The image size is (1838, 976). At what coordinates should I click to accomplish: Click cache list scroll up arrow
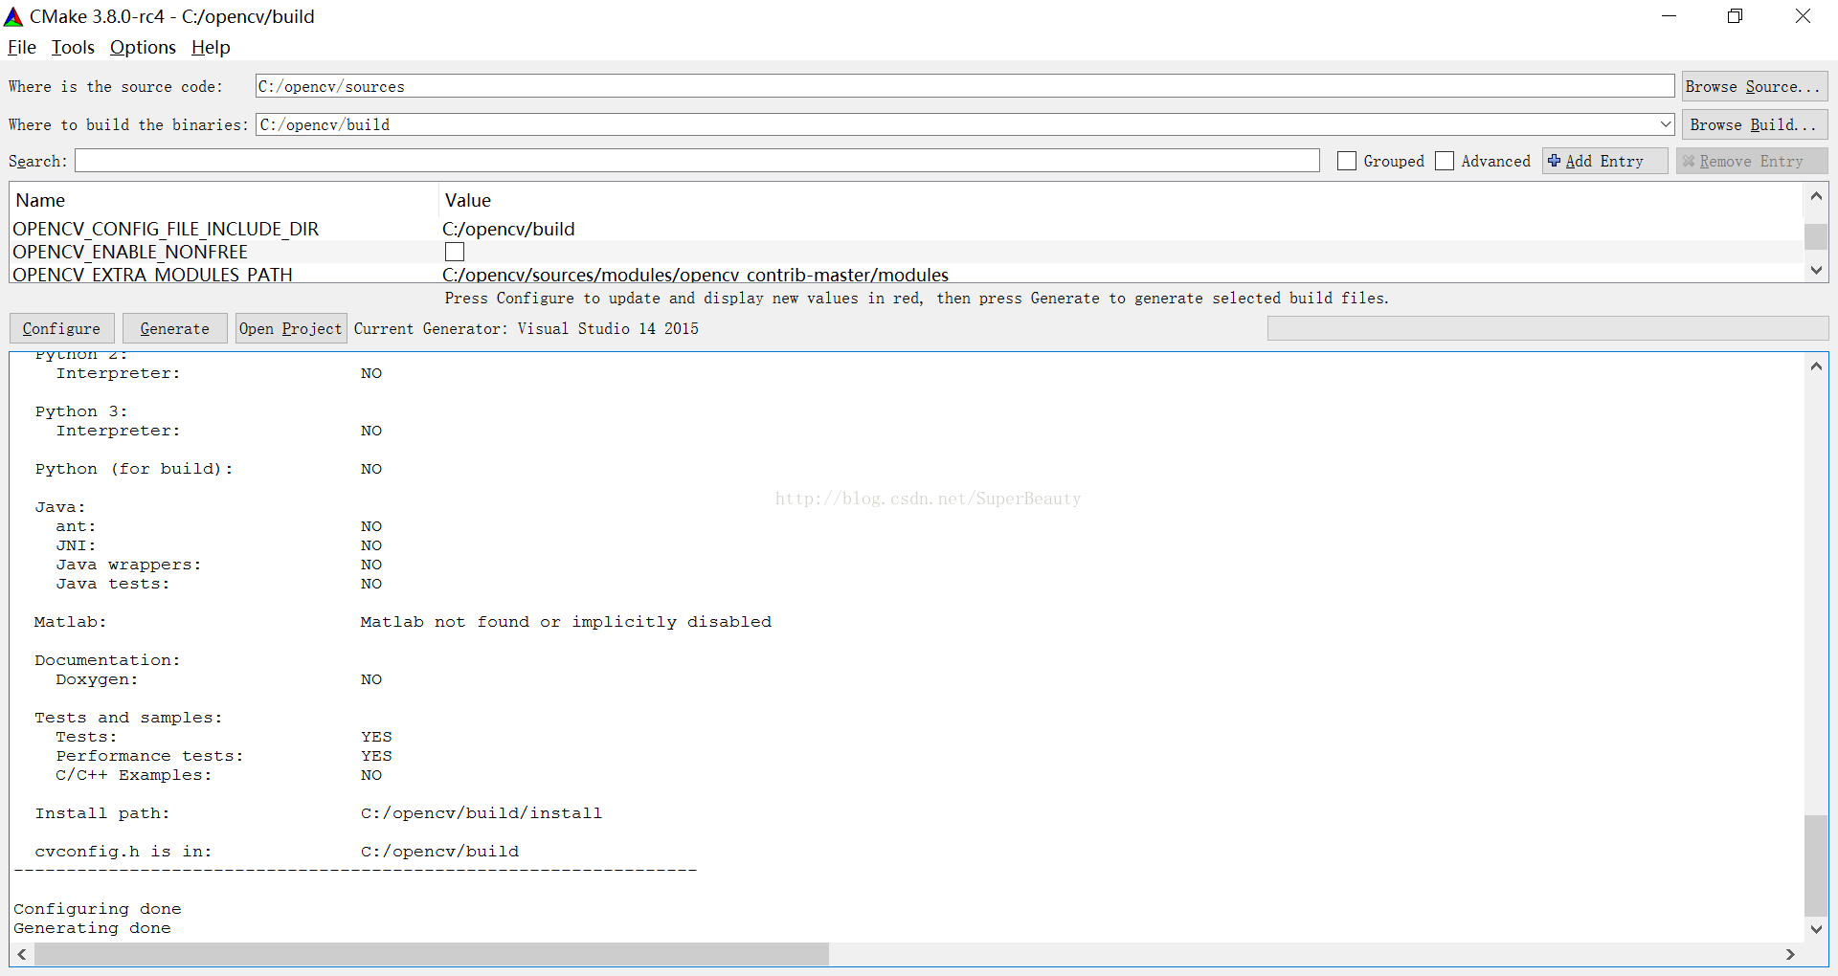click(x=1816, y=196)
